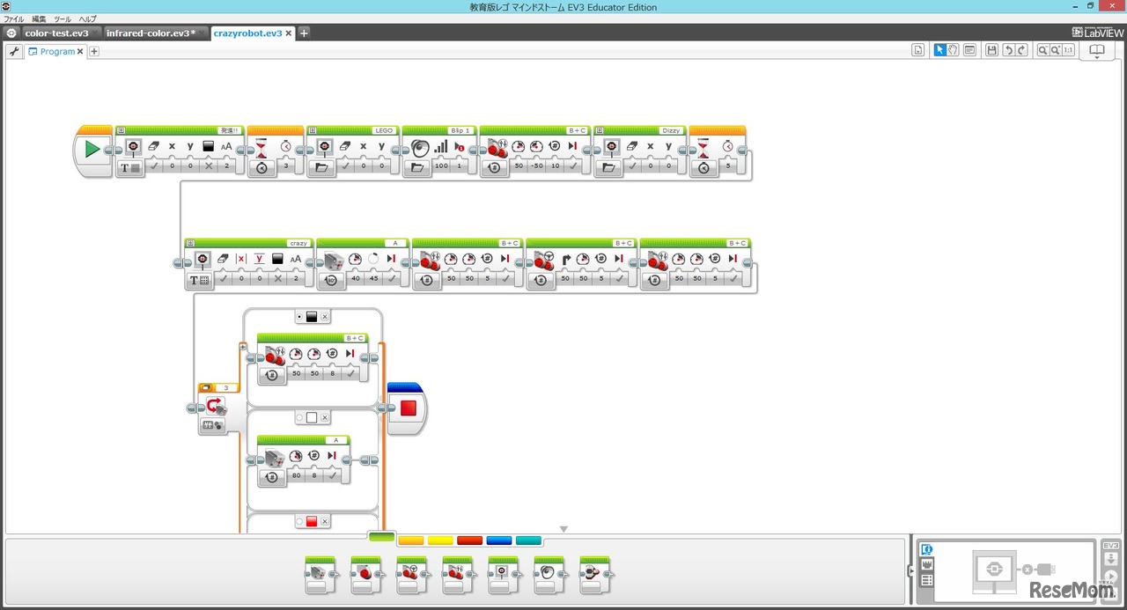Pick color on white case swatch
The height and width of the screenshot is (610, 1127).
311,418
